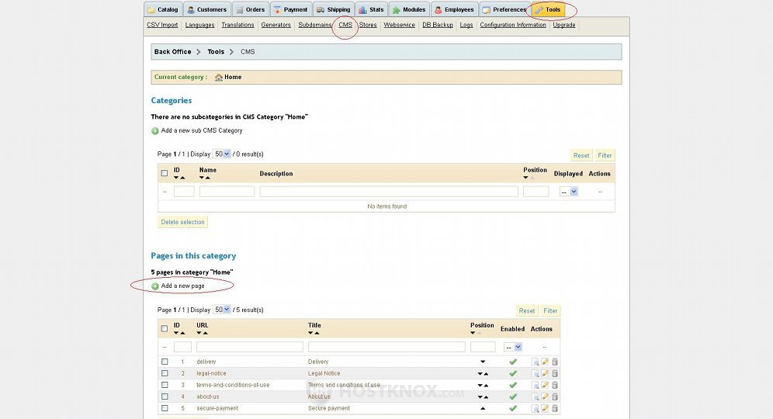773x419 pixels.
Task: Focus the URL filter field in pages table
Action: (x=249, y=347)
